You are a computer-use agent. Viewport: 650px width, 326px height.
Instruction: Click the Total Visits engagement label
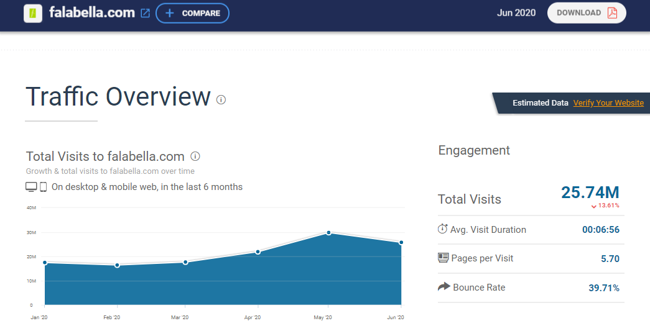pos(469,199)
